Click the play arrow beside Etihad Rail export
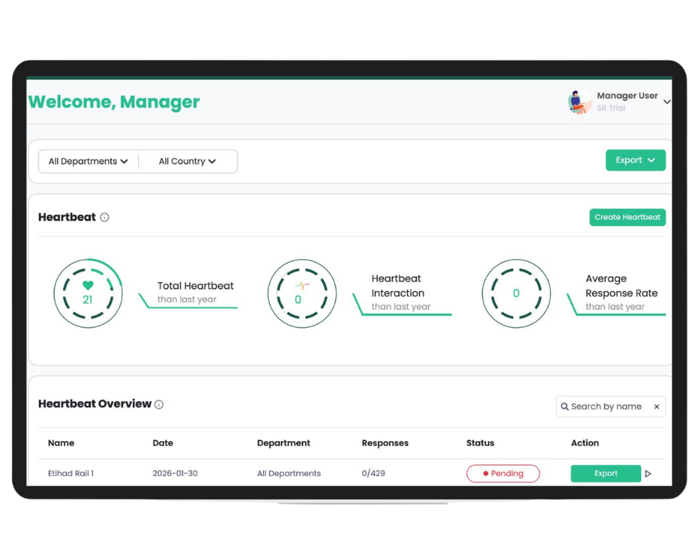 coord(648,474)
